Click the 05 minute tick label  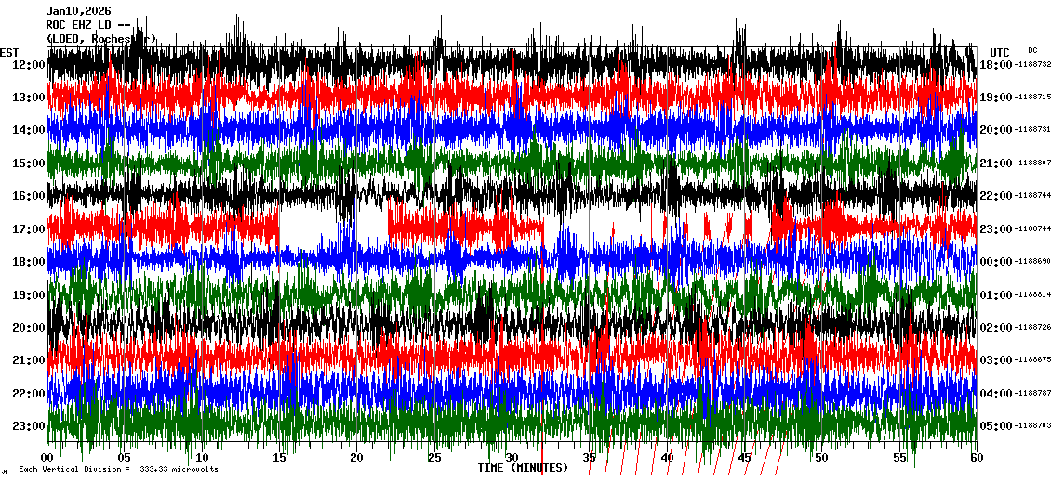[x=125, y=457]
